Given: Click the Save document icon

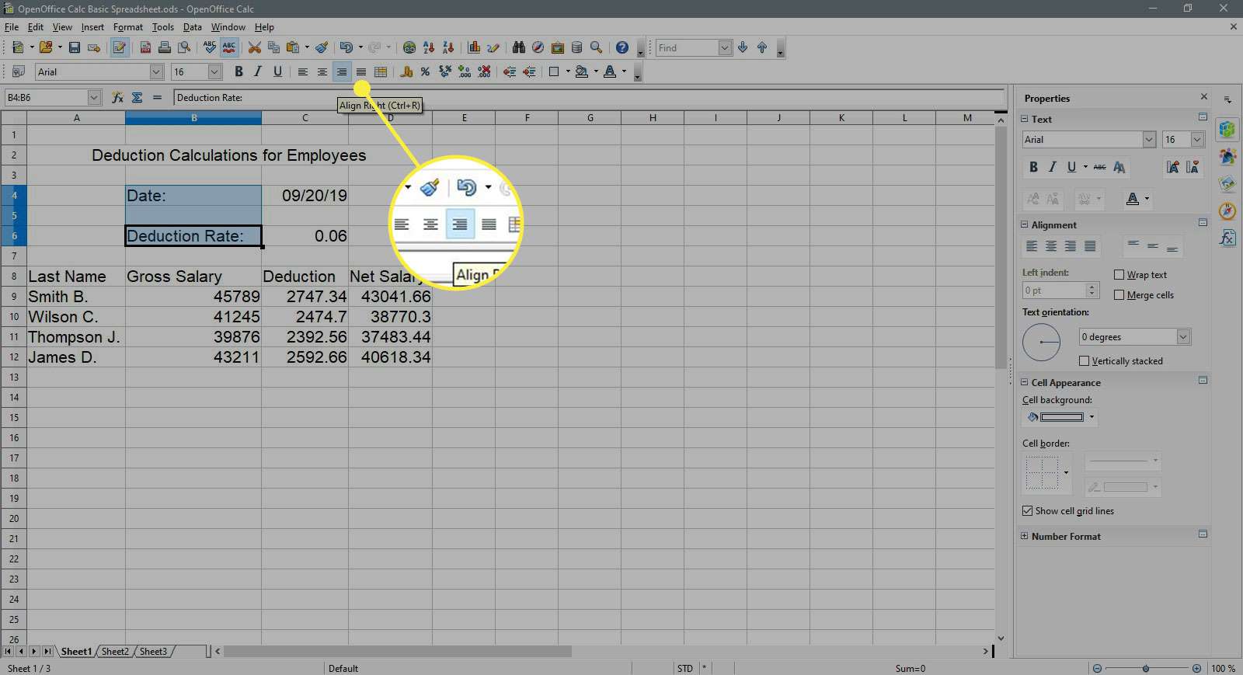Looking at the screenshot, I should pos(75,47).
